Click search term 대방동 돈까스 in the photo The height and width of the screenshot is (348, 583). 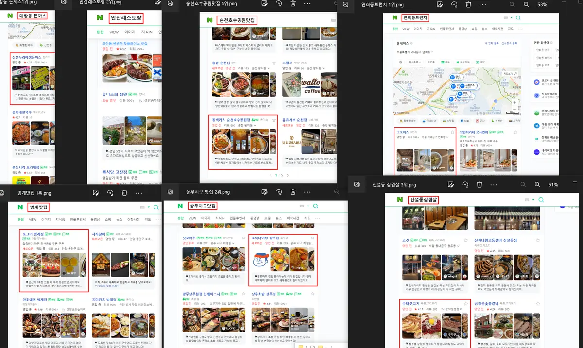[x=33, y=16]
